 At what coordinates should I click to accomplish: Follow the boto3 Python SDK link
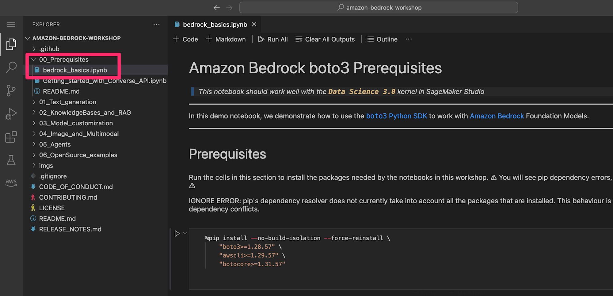tap(396, 116)
